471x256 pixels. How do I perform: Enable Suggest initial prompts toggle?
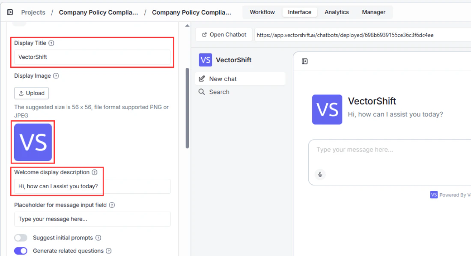coord(21,238)
